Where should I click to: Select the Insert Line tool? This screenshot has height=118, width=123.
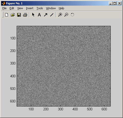pos(52,15)
